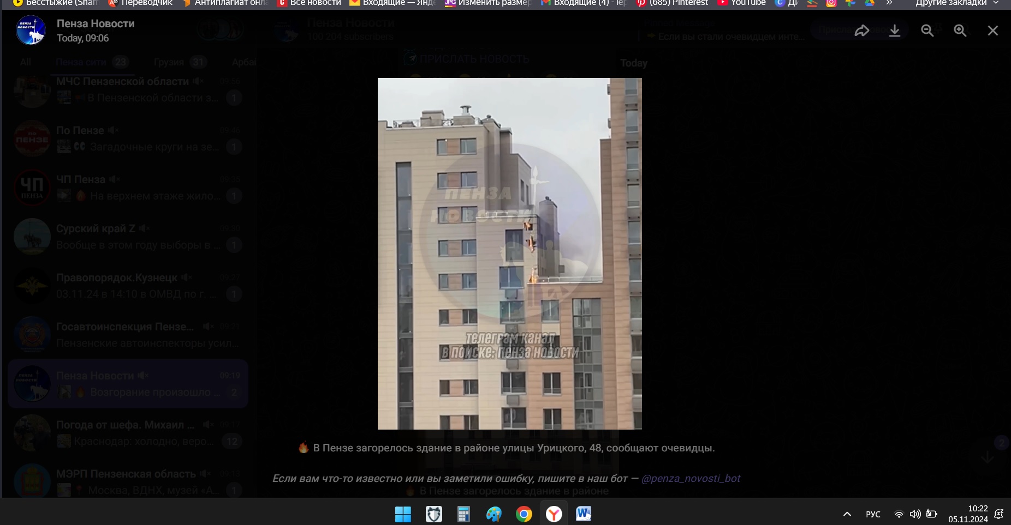
Task: Open the YouTube bookmark
Action: [x=741, y=3]
